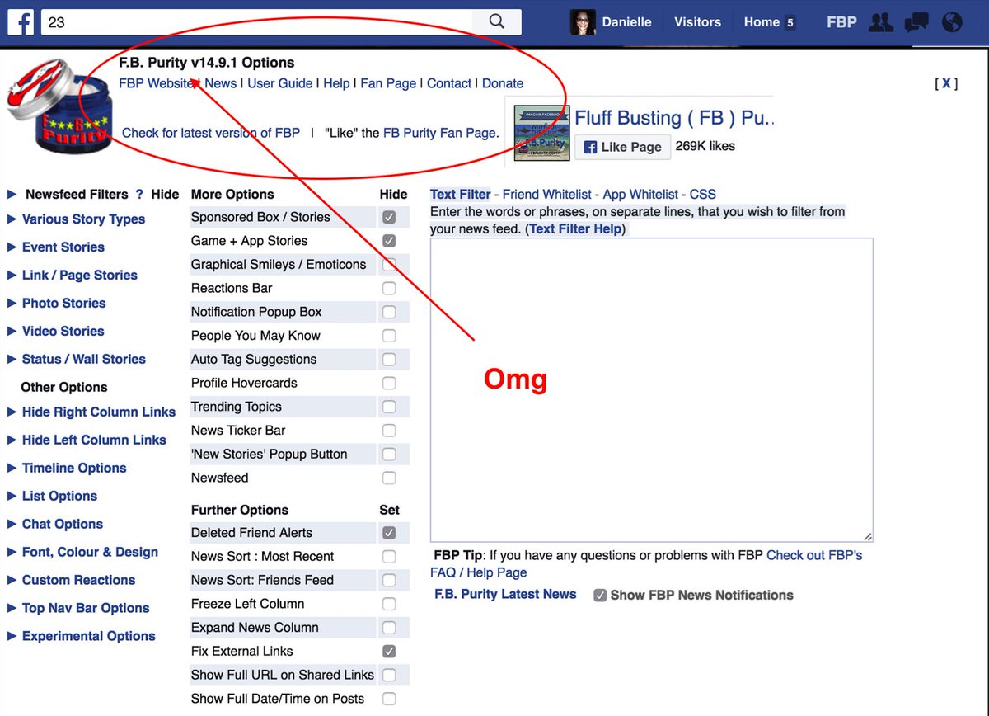
Task: Open F.B. Purity Latest News link
Action: click(x=505, y=595)
